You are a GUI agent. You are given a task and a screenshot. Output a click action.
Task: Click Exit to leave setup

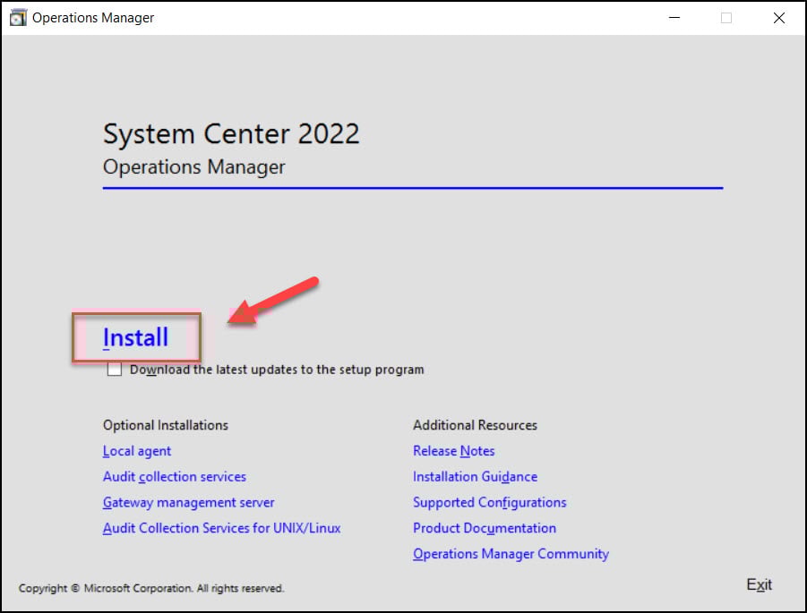760,584
